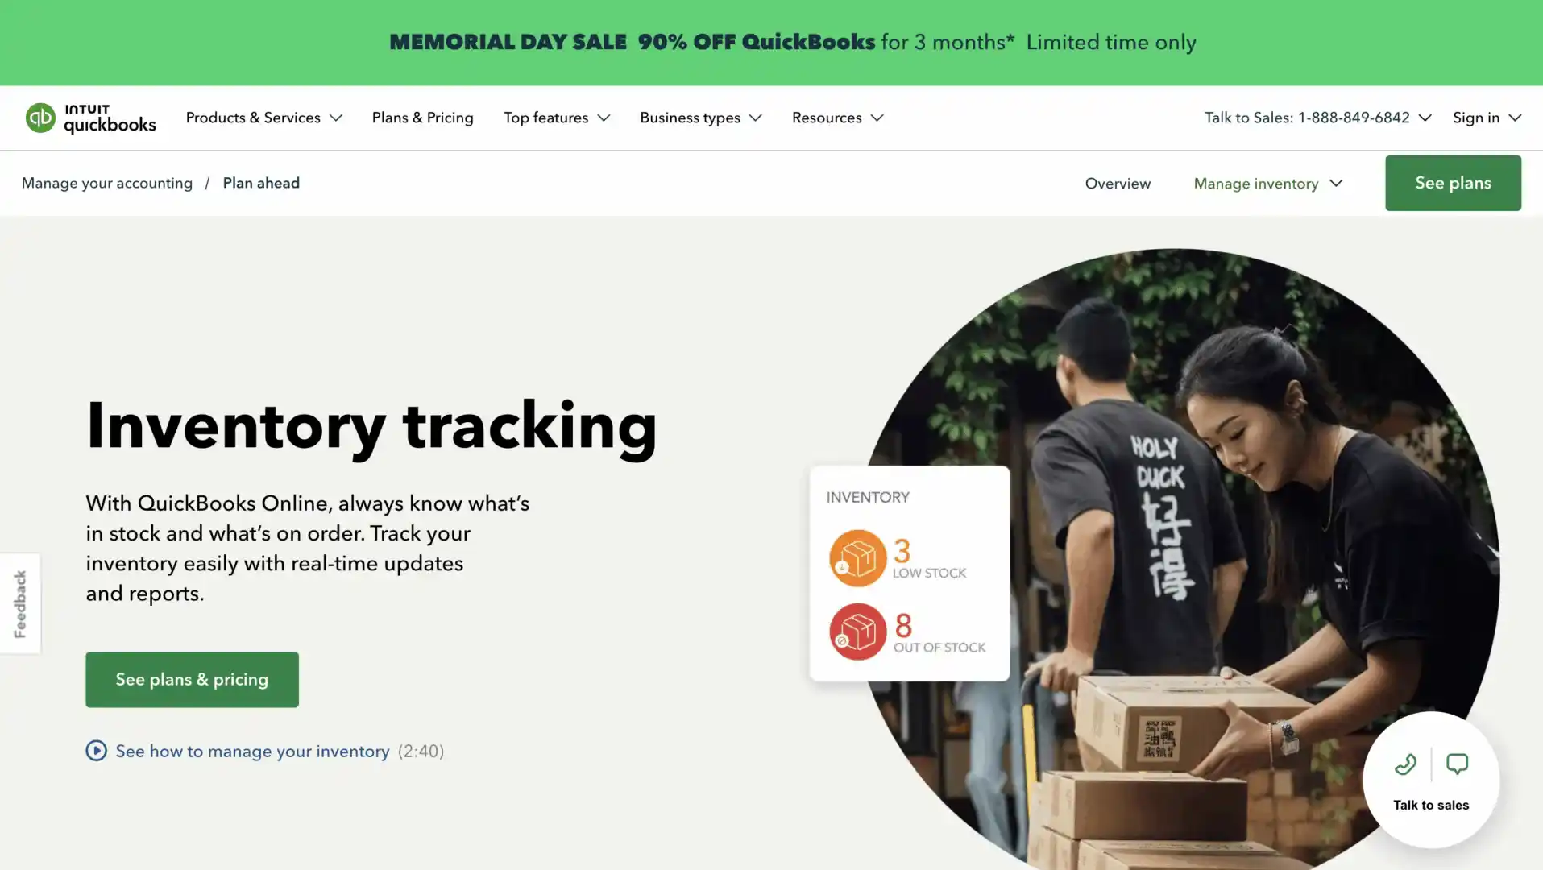This screenshot has height=870, width=1543.
Task: Click See plans & pricing button
Action: 192,680
